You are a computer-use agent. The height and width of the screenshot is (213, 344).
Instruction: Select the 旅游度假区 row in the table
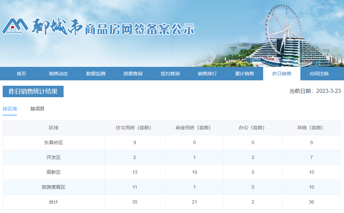point(53,187)
